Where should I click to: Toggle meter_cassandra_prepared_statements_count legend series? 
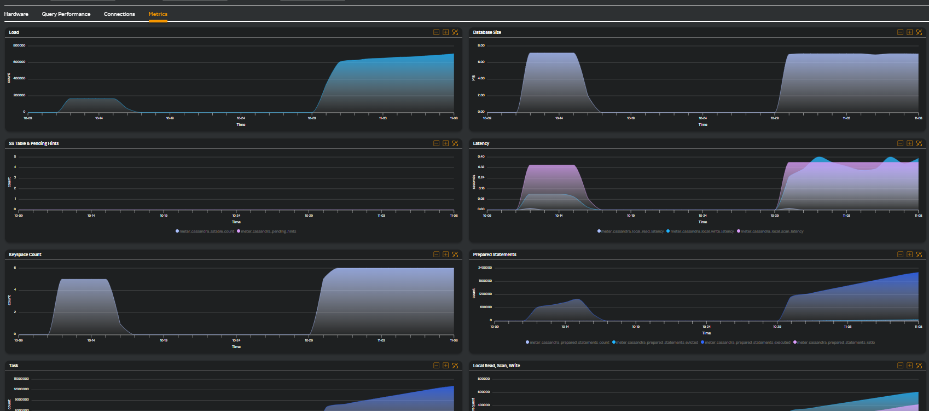(x=567, y=343)
